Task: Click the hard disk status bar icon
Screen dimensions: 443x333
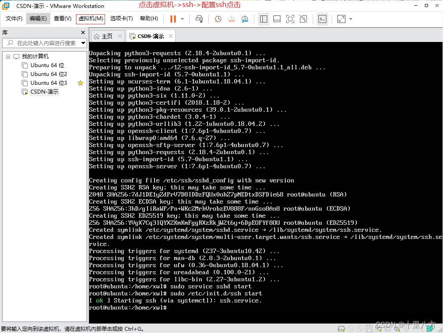Action: [341, 329]
